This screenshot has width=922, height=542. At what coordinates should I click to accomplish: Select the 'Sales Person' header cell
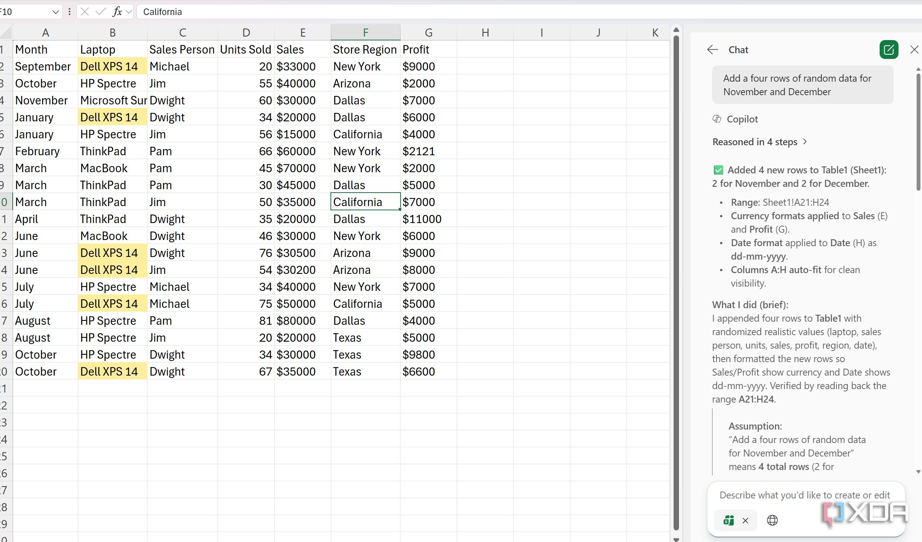[182, 49]
